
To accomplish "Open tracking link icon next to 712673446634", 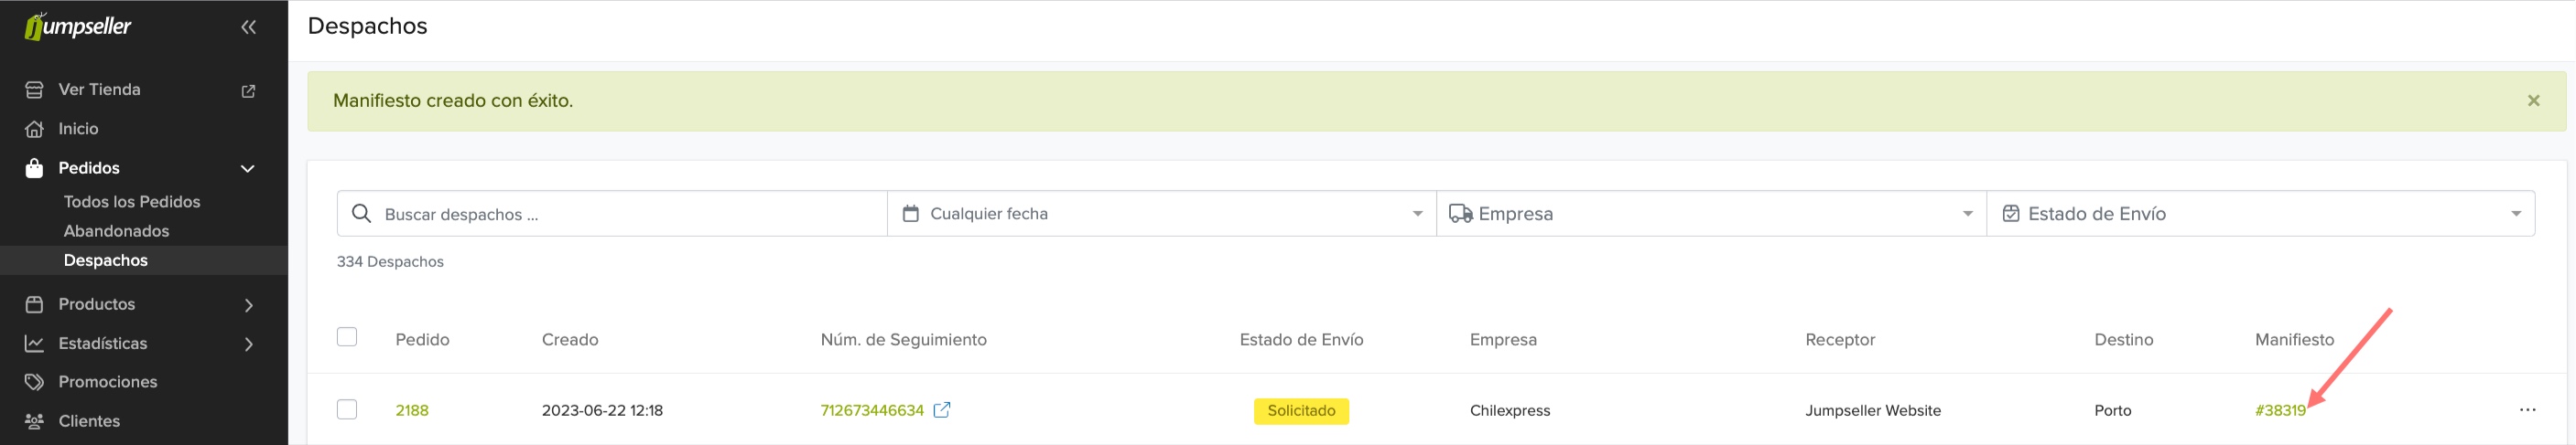I will point(941,410).
